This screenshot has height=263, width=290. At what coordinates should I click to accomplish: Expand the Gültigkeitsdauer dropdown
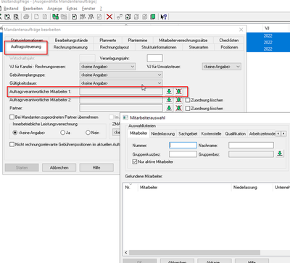click(121, 83)
